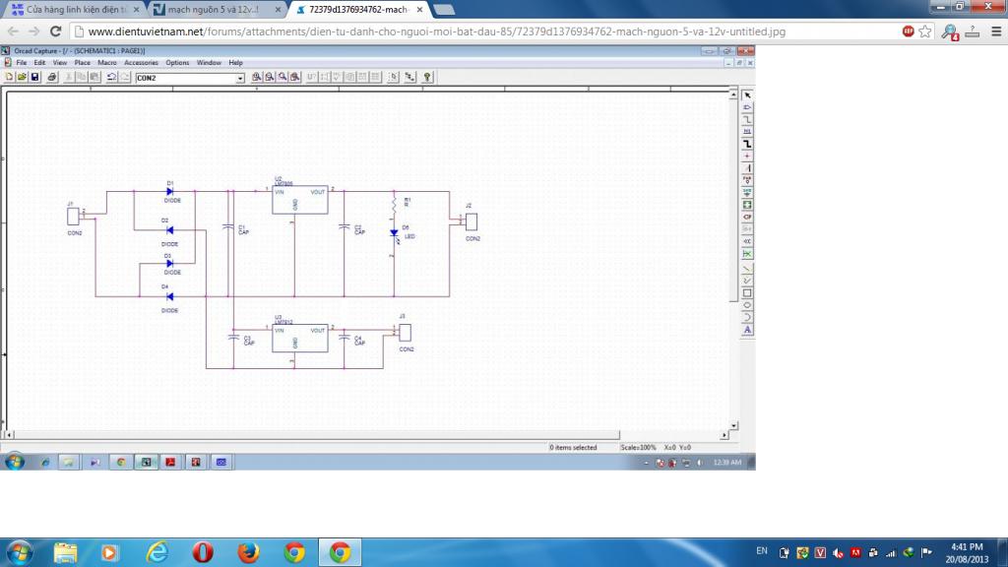1008x567 pixels.
Task: Click the '0 items selected' status text
Action: [573, 448]
